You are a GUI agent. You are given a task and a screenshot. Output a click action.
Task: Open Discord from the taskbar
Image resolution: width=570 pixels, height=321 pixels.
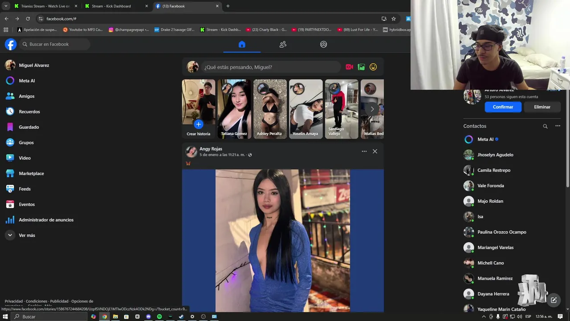tap(148, 317)
